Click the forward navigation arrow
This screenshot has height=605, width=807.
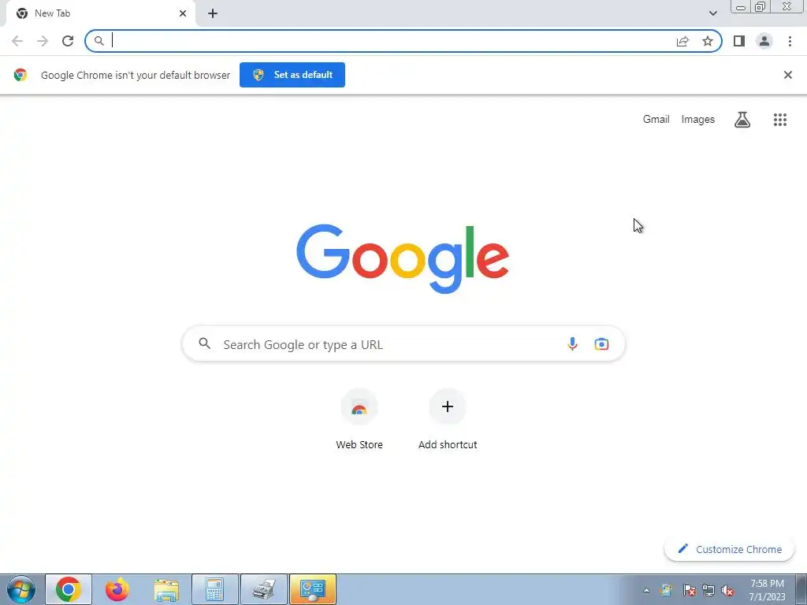coord(43,41)
